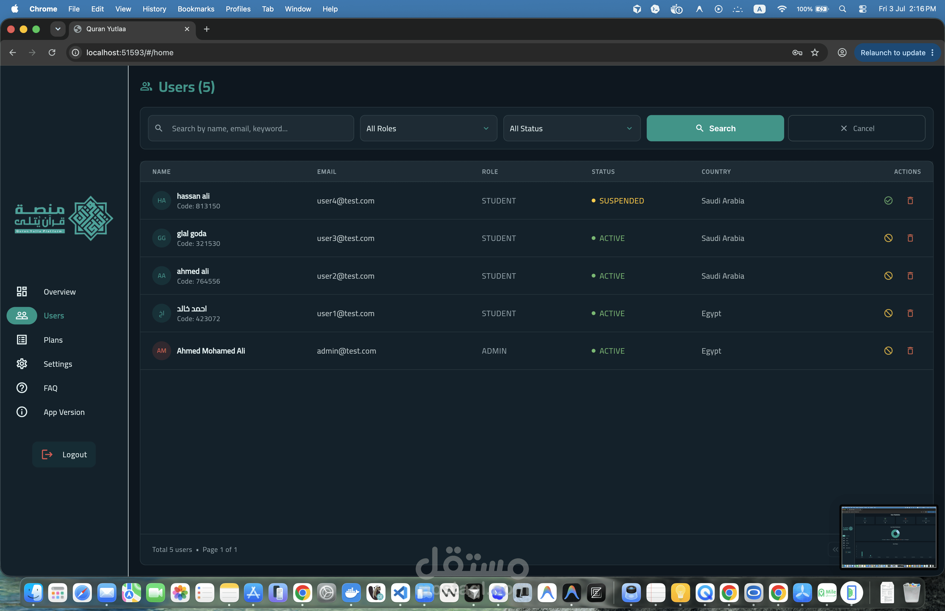
Task: Open the All Roles dropdown
Action: 428,128
